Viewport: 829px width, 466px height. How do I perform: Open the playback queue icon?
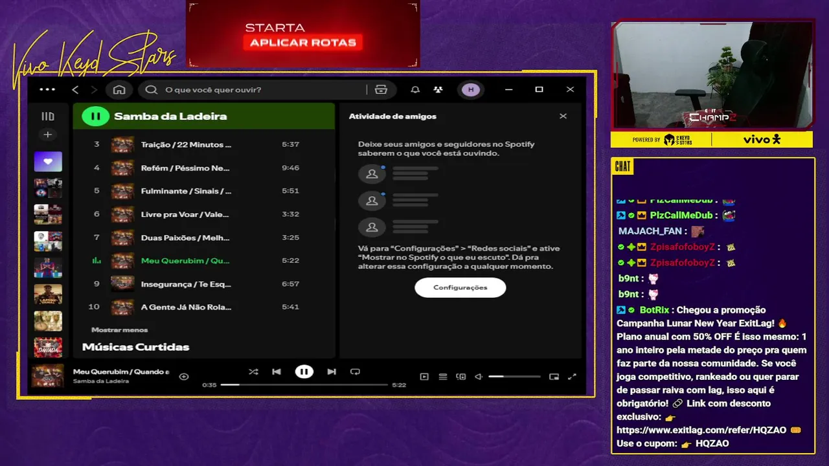click(x=443, y=376)
